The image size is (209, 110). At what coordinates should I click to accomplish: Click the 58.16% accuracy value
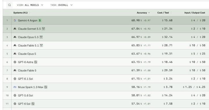137,87
